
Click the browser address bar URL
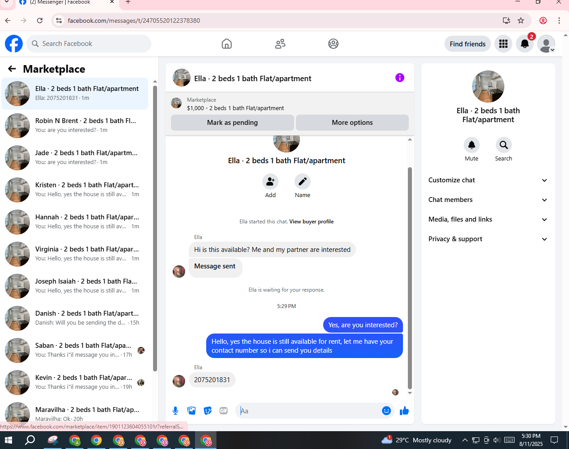tap(134, 21)
